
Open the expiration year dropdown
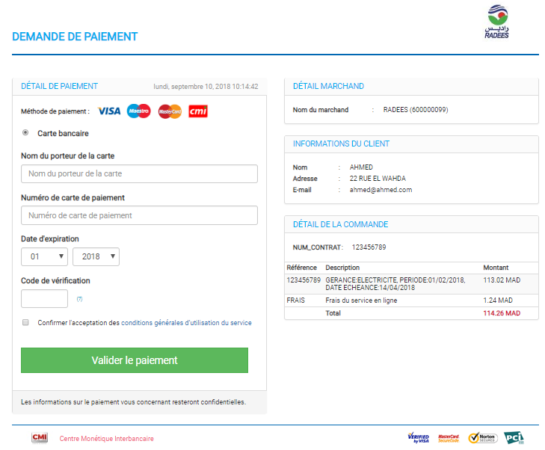point(96,256)
